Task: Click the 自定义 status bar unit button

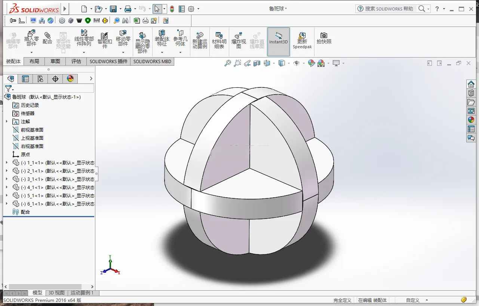Action: pyautogui.click(x=413, y=300)
